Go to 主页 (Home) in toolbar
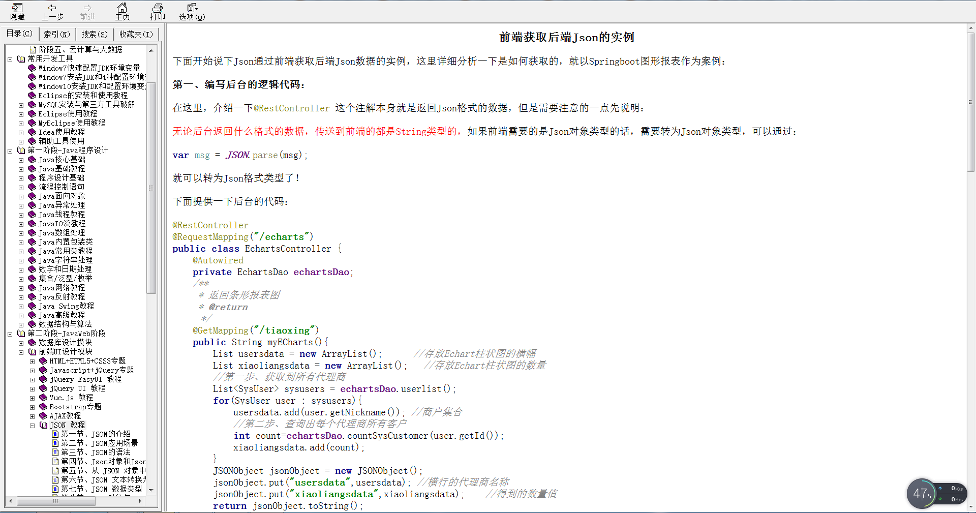 (123, 12)
